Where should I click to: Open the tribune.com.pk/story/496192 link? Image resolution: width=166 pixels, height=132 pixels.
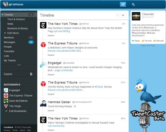(x=65, y=51)
